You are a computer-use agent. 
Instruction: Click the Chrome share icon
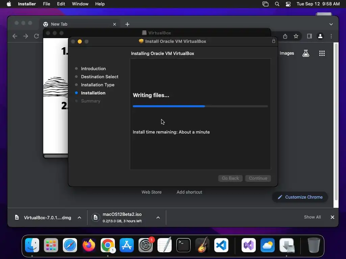(x=285, y=36)
